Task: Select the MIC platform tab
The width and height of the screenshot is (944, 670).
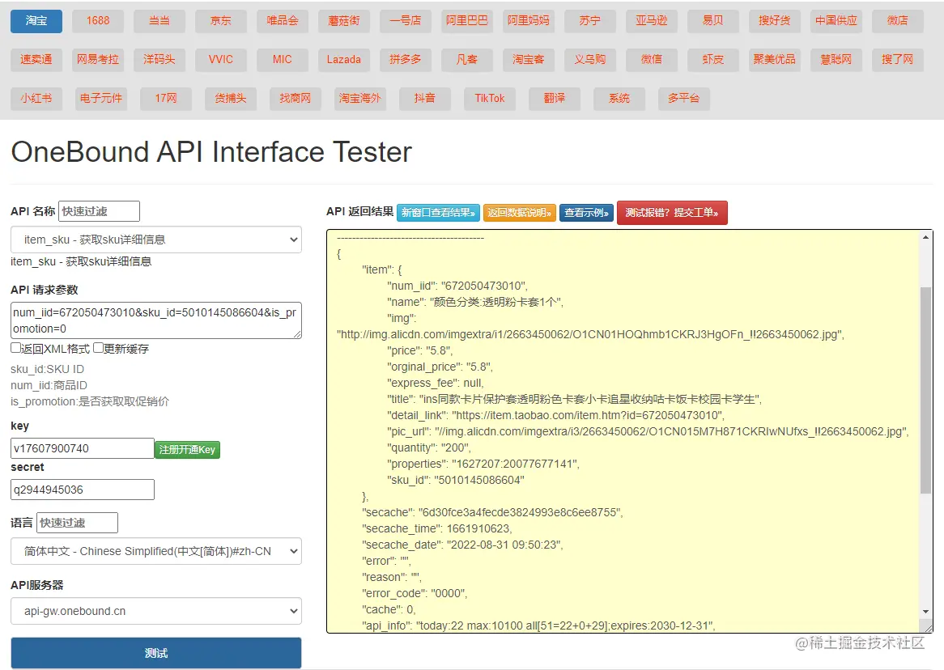Action: [282, 60]
